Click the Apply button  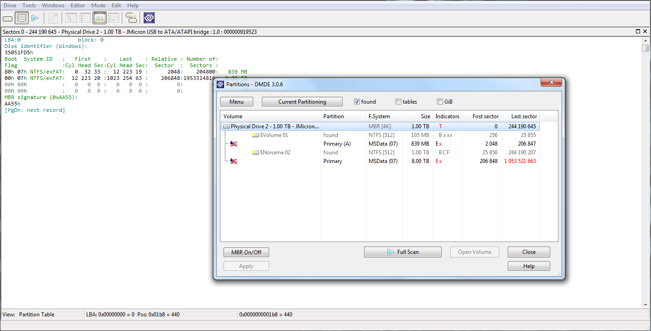tap(246, 266)
